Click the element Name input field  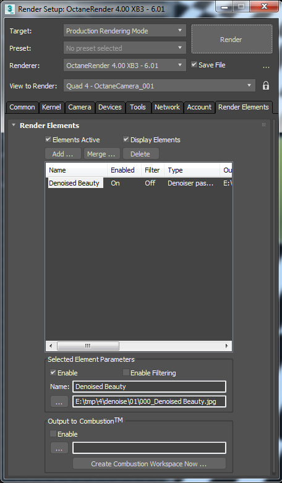(x=149, y=387)
